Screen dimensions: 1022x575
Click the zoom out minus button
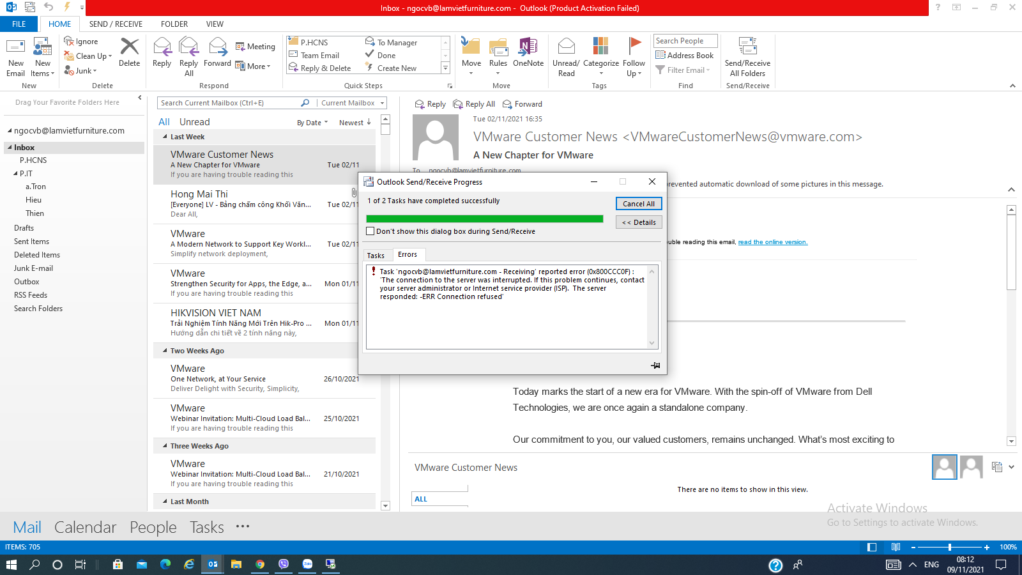(913, 547)
